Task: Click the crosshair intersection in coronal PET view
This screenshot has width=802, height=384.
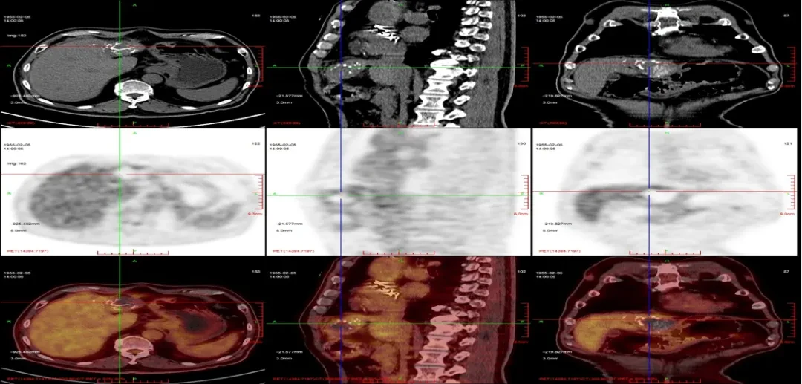Action: [649, 191]
